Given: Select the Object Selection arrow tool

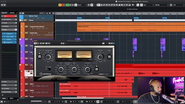Looking at the screenshot, I should click(x=99, y=5).
